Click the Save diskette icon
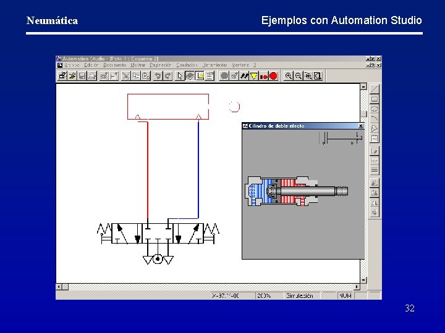The image size is (445, 333). (x=82, y=76)
